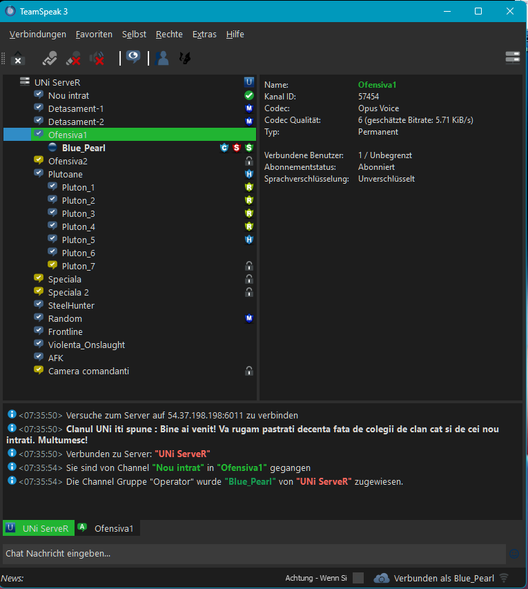Click the yellow channel icon of Speciala
528x589 pixels.
point(39,278)
